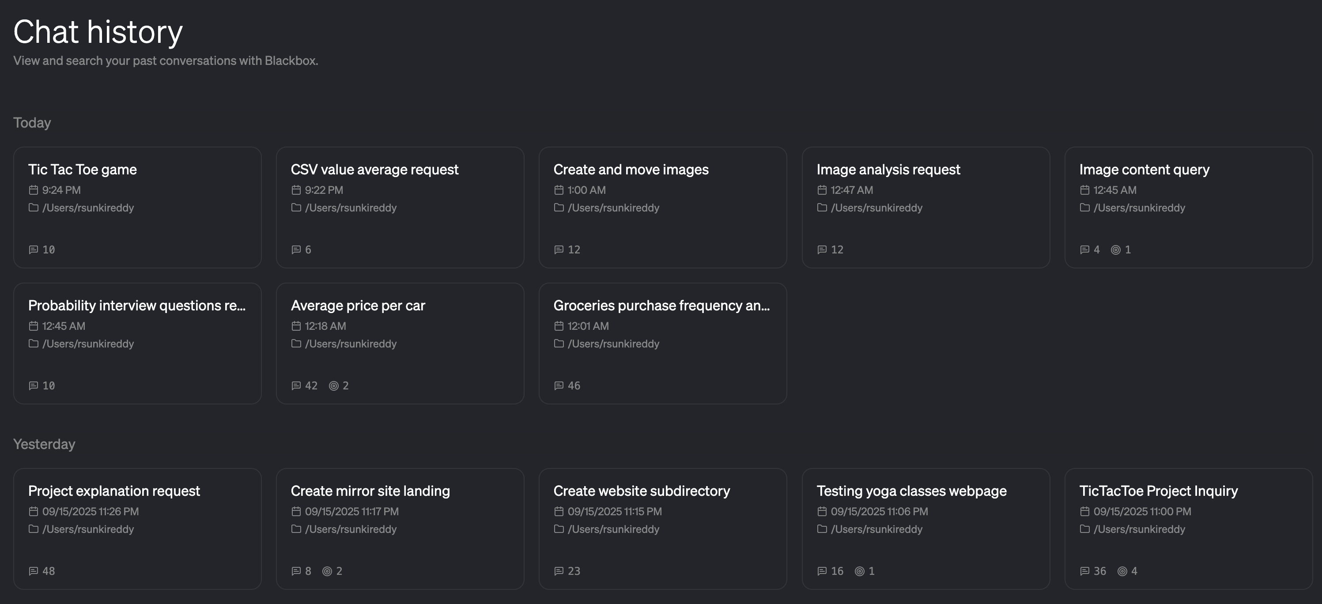Open Create website subdirectory chat

(662, 528)
